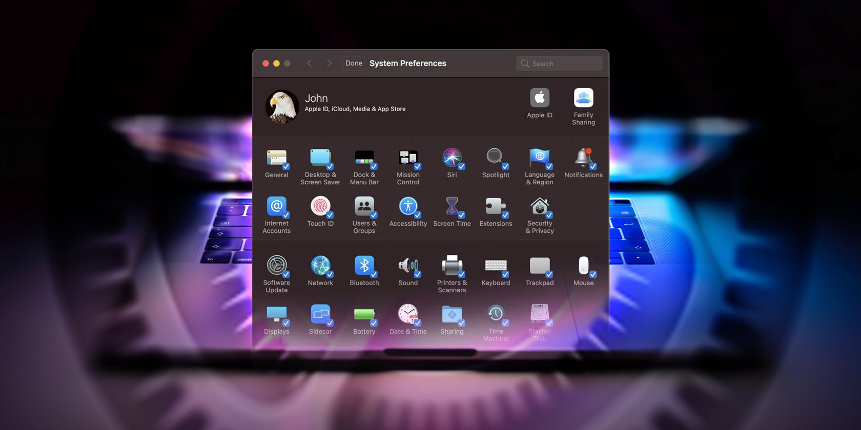
Task: Open Notifications bell icon
Action: coord(583,158)
